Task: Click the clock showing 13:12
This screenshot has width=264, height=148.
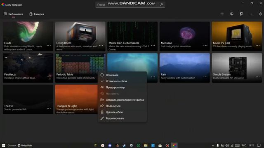Action: [251, 146]
